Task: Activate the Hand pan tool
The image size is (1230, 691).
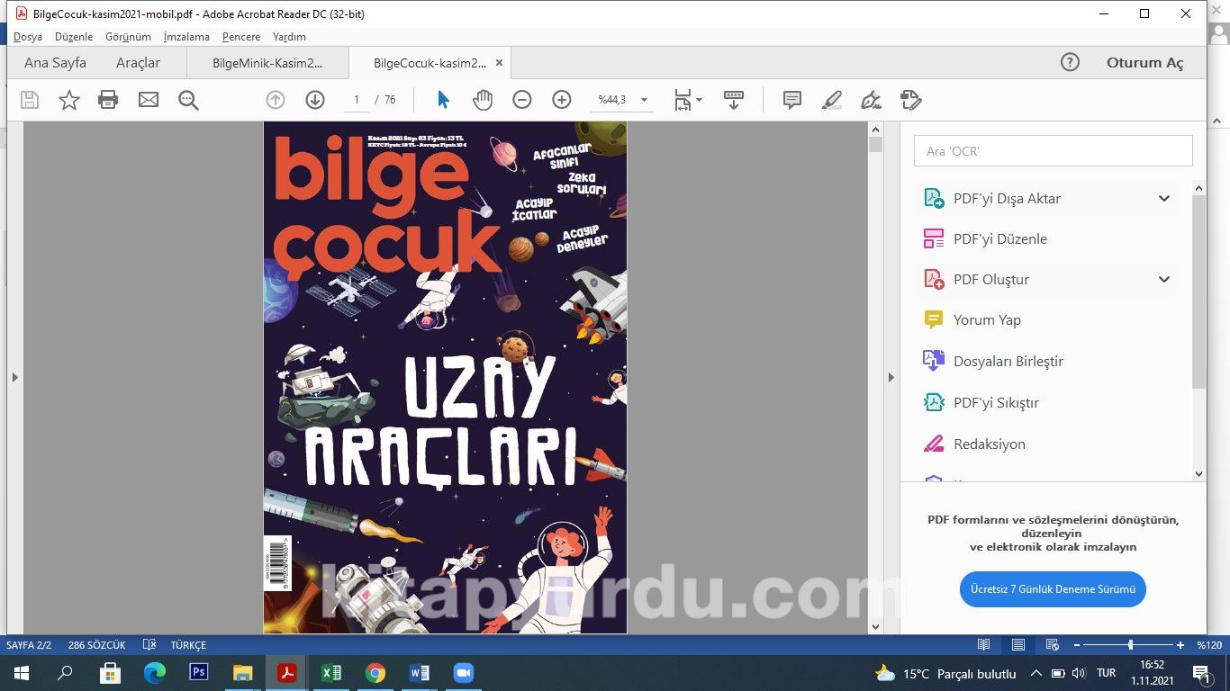Action: pos(483,100)
